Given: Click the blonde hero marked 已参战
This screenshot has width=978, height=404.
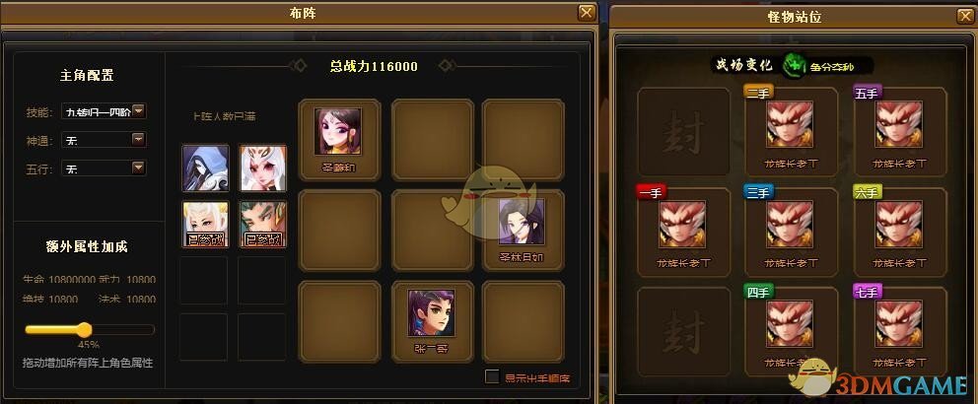Looking at the screenshot, I should pos(206,224).
